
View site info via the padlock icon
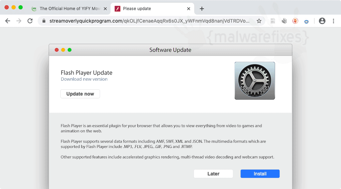click(44, 21)
